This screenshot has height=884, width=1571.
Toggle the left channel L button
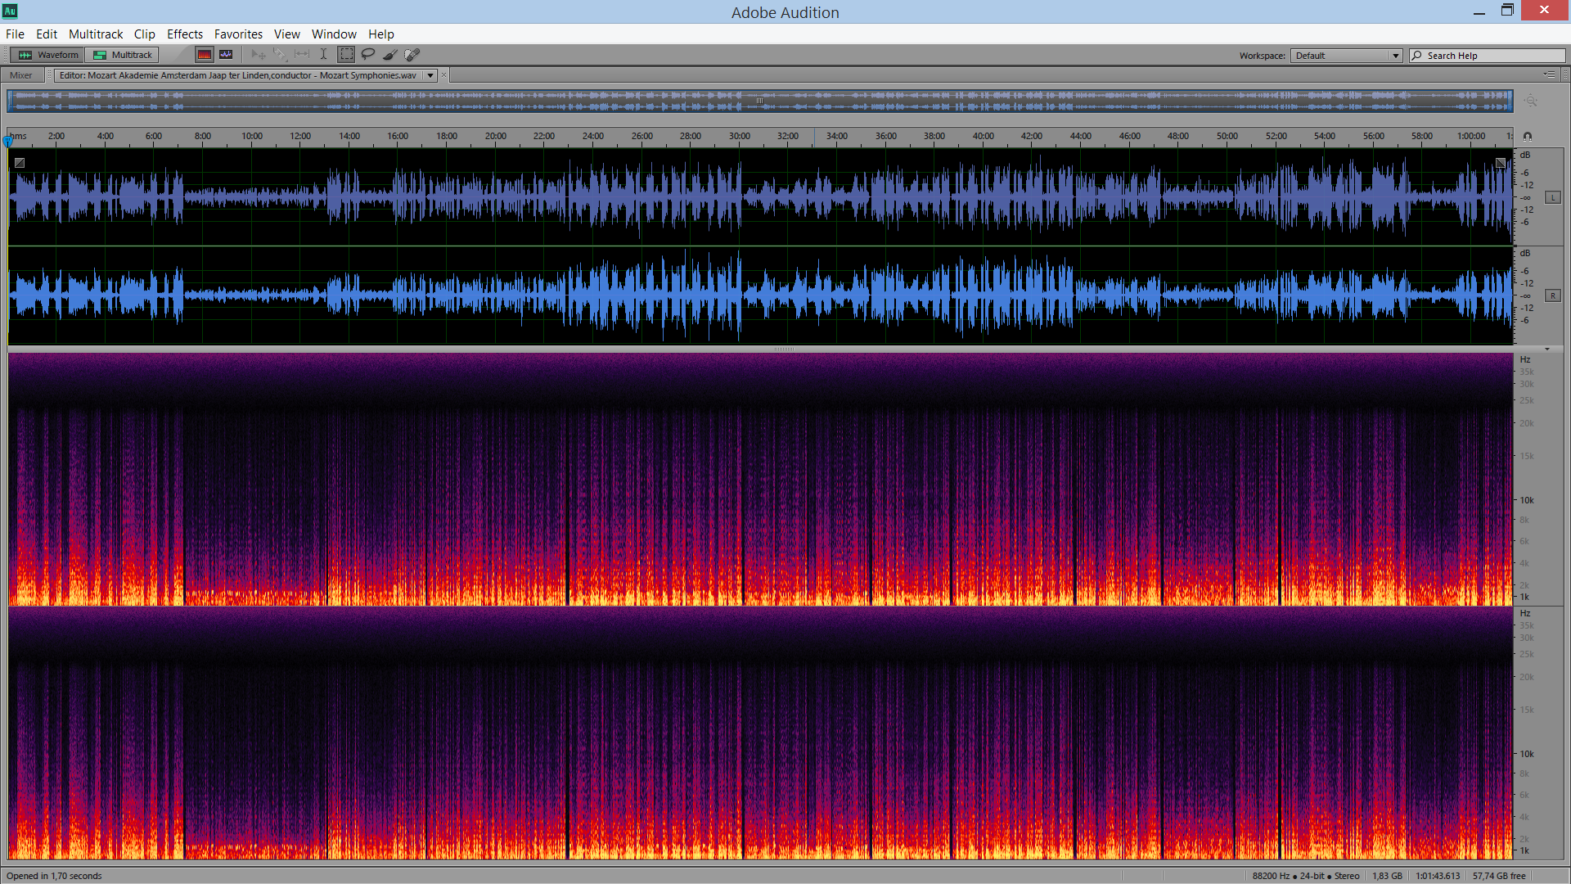tap(1552, 198)
